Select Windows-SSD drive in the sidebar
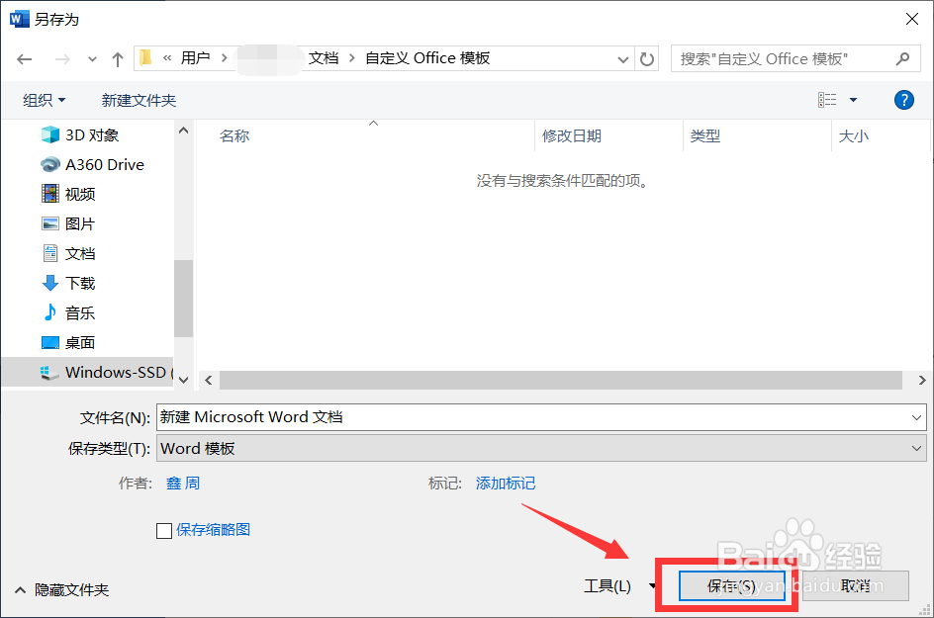The image size is (934, 618). click(88, 372)
